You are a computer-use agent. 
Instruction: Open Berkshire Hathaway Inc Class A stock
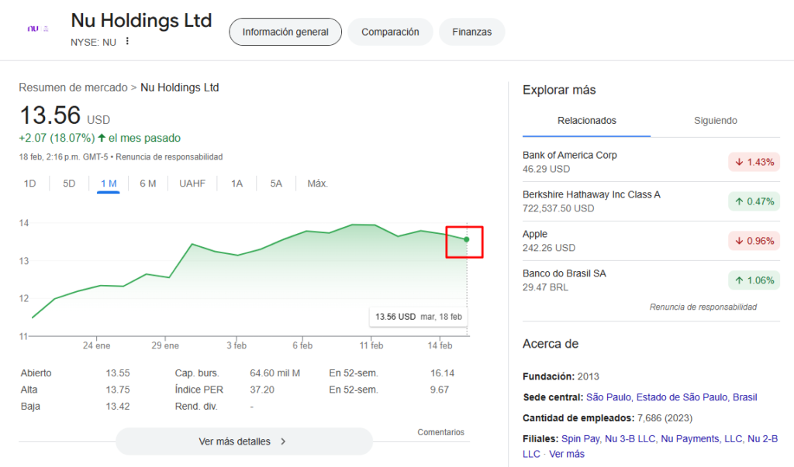pos(651,201)
